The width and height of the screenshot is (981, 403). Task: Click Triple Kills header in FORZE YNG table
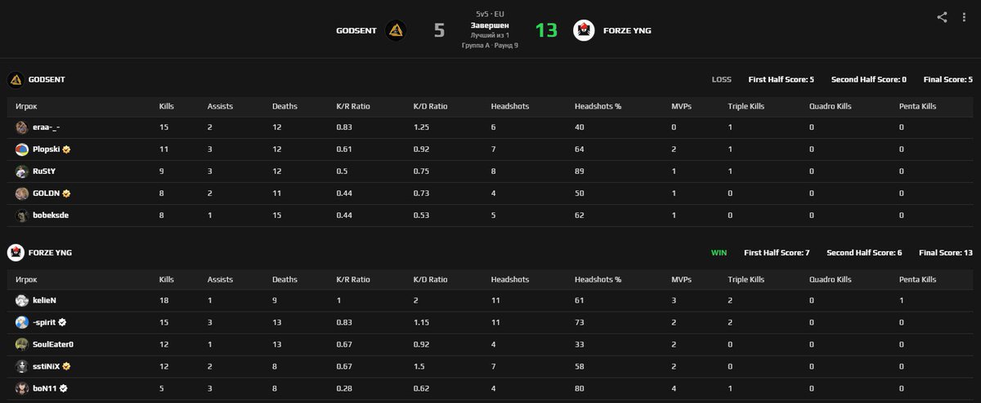pyautogui.click(x=748, y=279)
